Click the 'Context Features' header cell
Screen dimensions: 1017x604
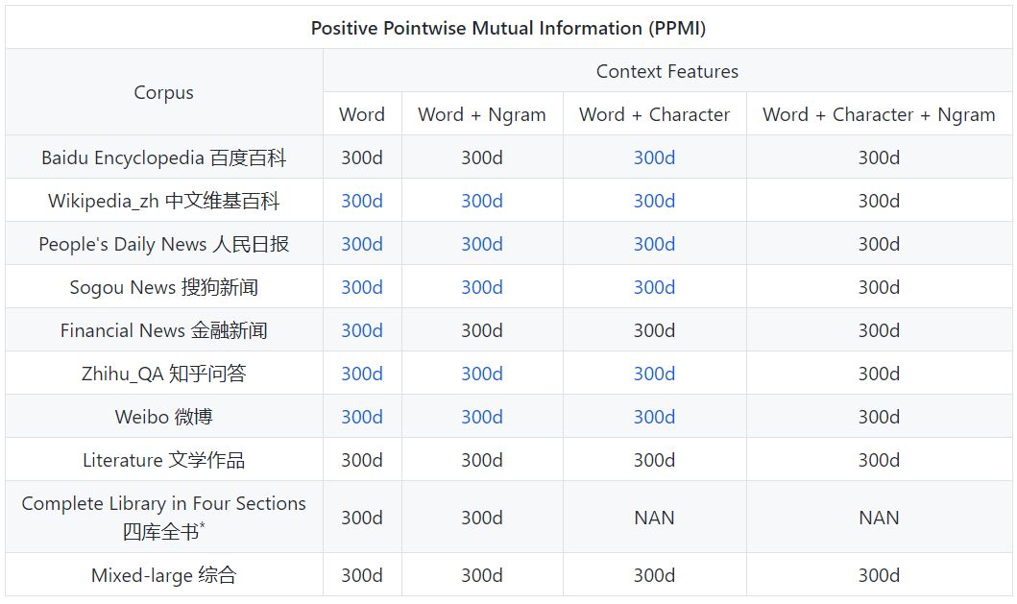667,71
